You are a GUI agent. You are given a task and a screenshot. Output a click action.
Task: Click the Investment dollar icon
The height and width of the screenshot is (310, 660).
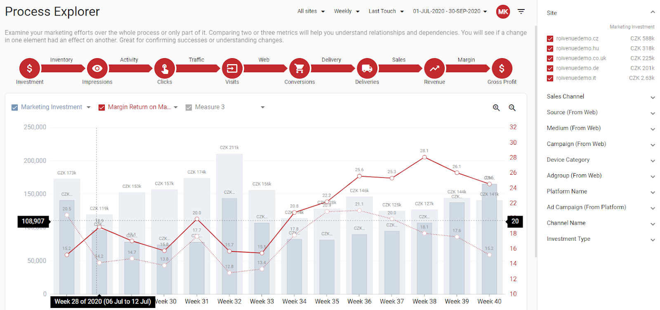click(29, 68)
